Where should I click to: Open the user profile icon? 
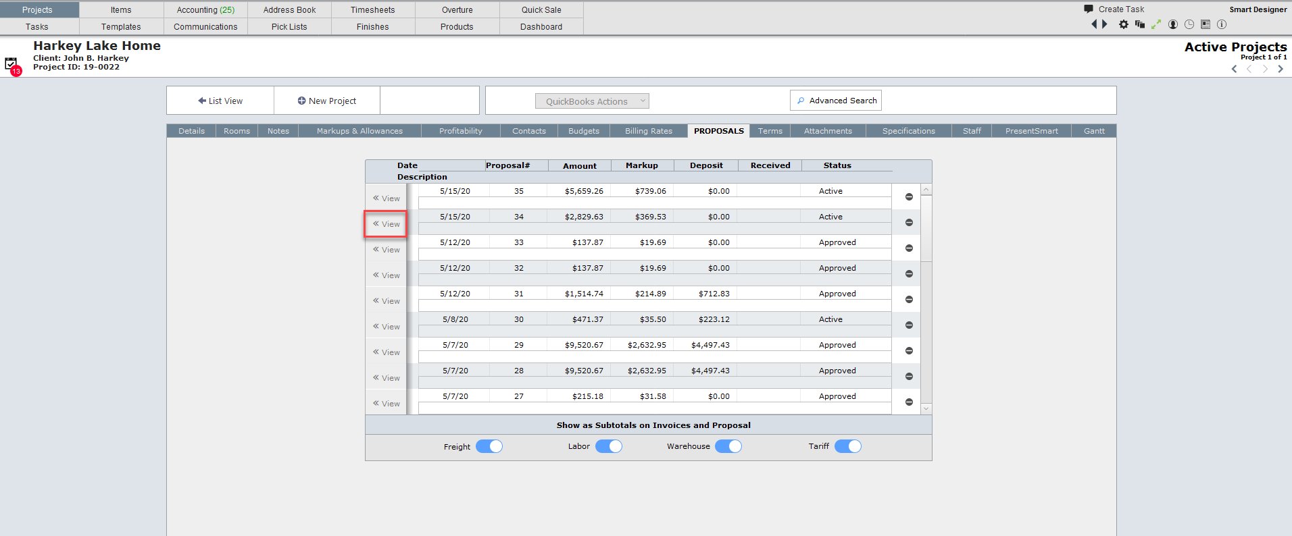1173,24
